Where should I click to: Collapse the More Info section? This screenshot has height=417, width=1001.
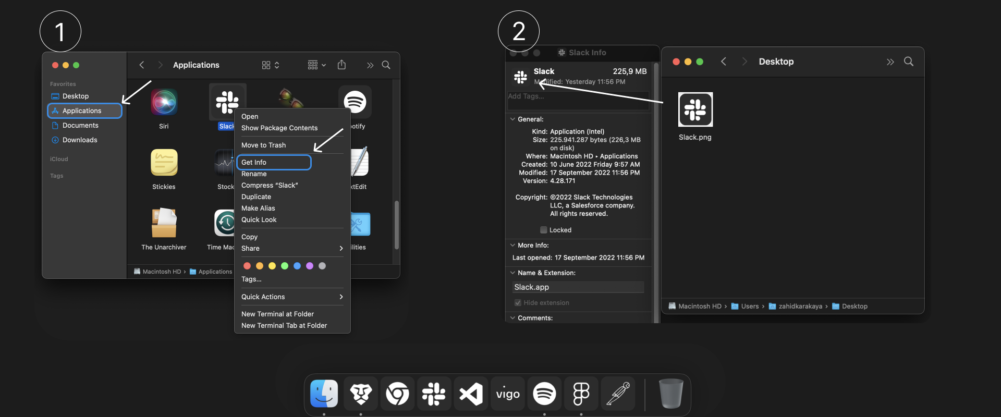point(512,246)
